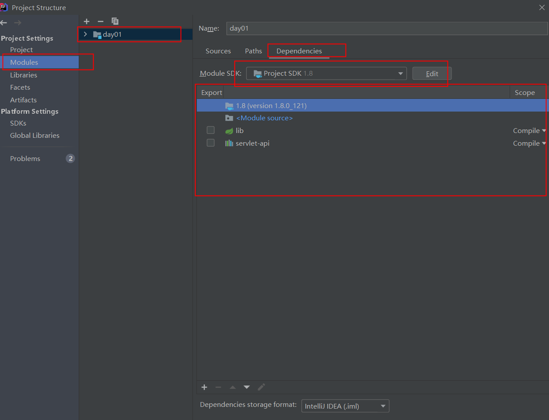Switch to the Paths tab

253,51
